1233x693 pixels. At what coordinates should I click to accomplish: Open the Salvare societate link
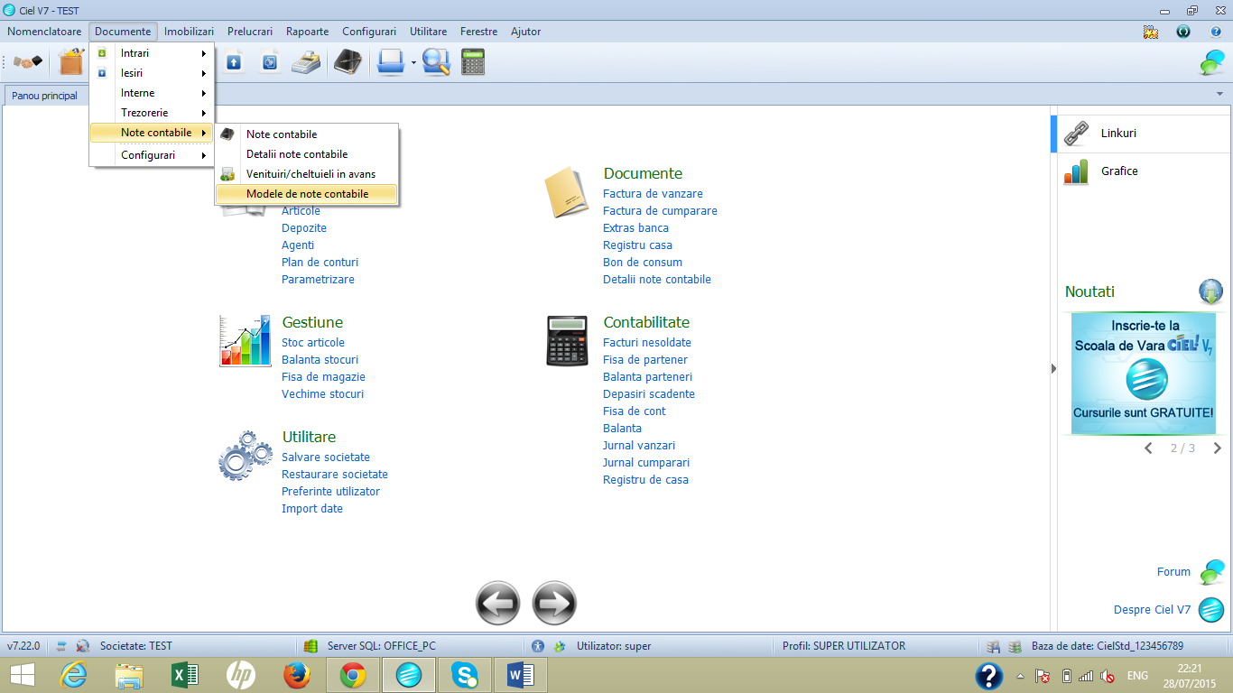(326, 457)
